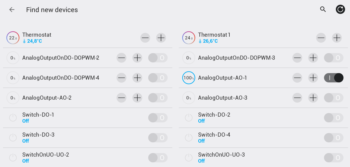The image size is (350, 167).
Task: Open the search icon
Action: (x=323, y=9)
